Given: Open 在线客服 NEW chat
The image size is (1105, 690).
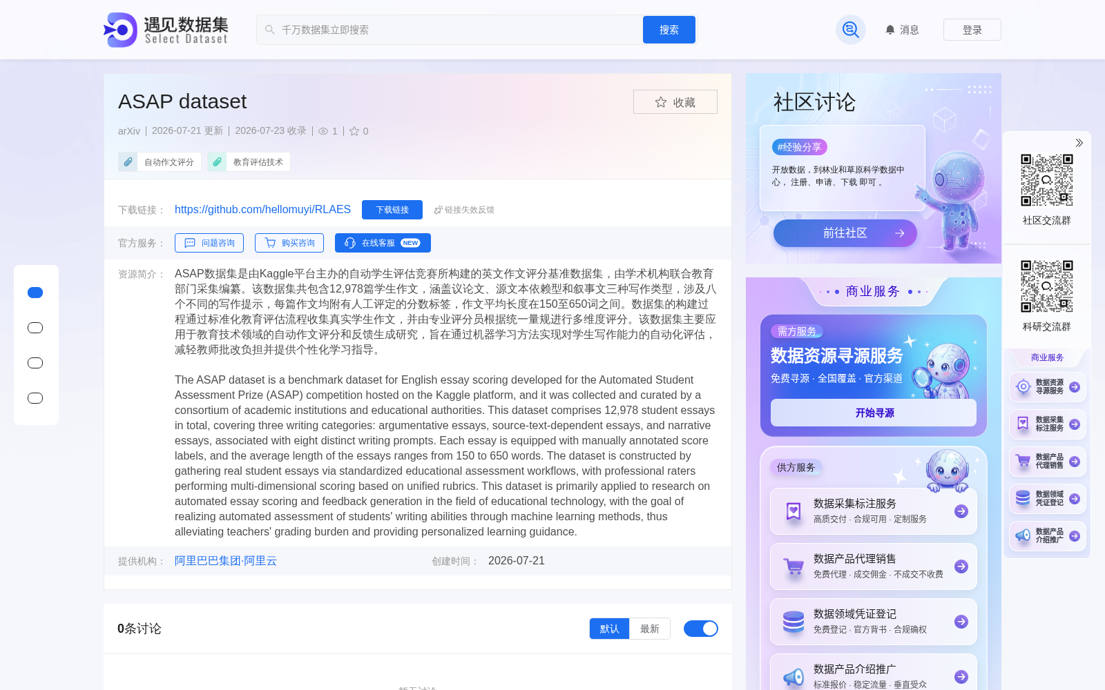Looking at the screenshot, I should click(x=383, y=243).
